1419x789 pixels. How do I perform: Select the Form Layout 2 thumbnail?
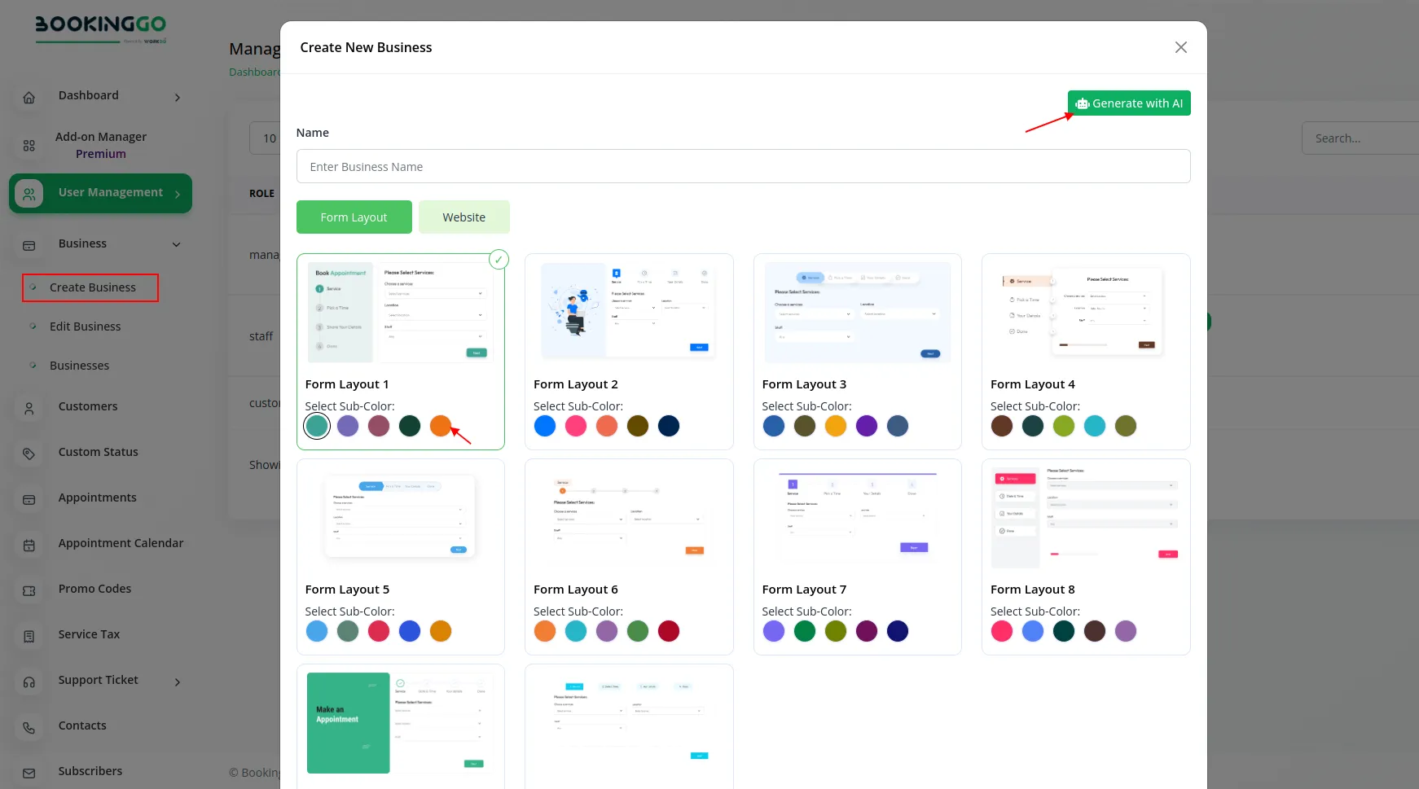pos(629,313)
